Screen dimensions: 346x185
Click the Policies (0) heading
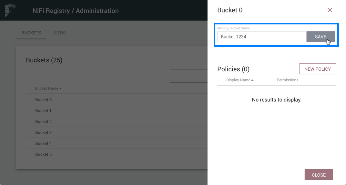pos(233,69)
